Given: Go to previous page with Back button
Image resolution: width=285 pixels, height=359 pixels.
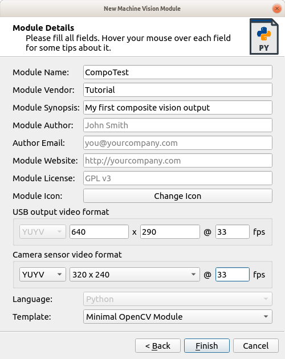Looking at the screenshot, I should pyautogui.click(x=158, y=346).
